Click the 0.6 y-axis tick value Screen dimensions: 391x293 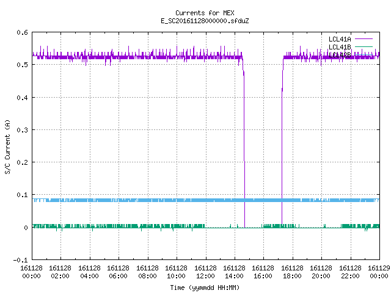pos(22,32)
